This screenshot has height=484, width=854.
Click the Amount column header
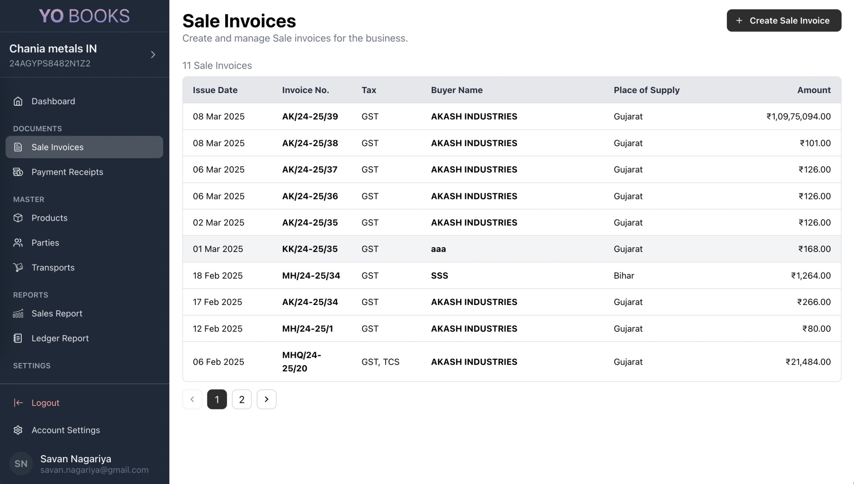pyautogui.click(x=814, y=90)
